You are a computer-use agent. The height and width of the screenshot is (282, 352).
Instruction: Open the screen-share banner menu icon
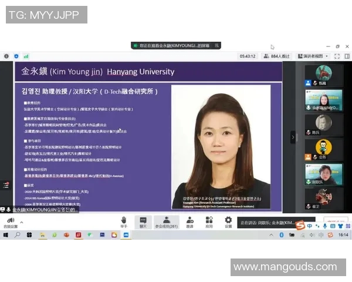point(216,46)
